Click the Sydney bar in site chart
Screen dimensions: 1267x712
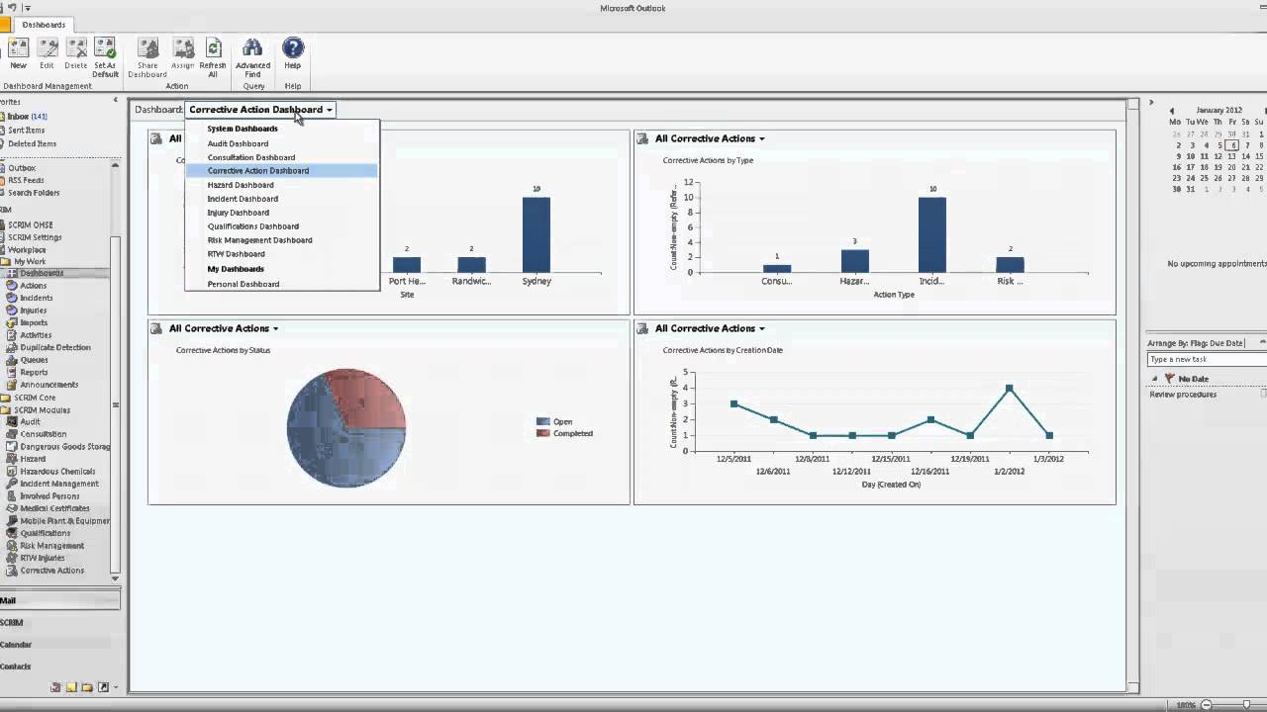536,235
